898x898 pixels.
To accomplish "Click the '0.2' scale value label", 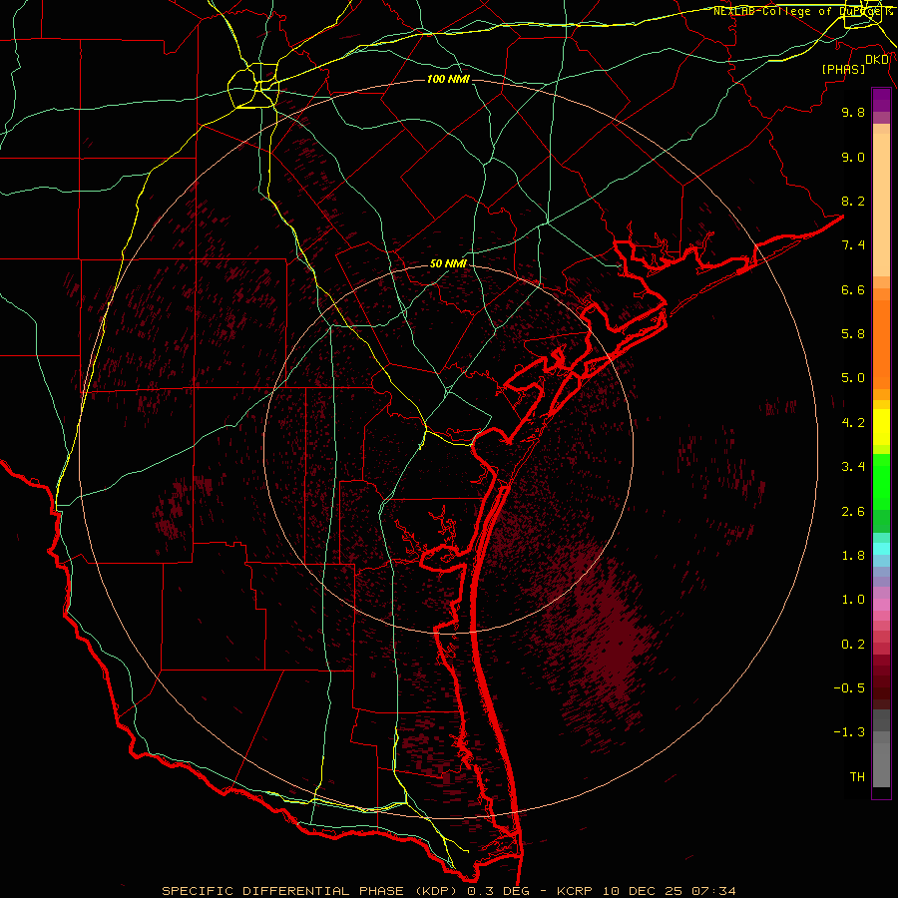I will click(x=853, y=645).
